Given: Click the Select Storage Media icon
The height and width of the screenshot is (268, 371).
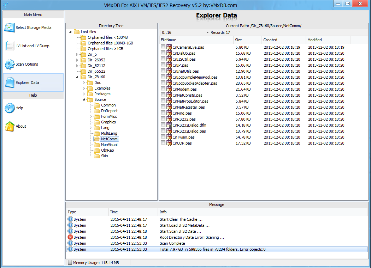Looking at the screenshot, I should point(10,28).
